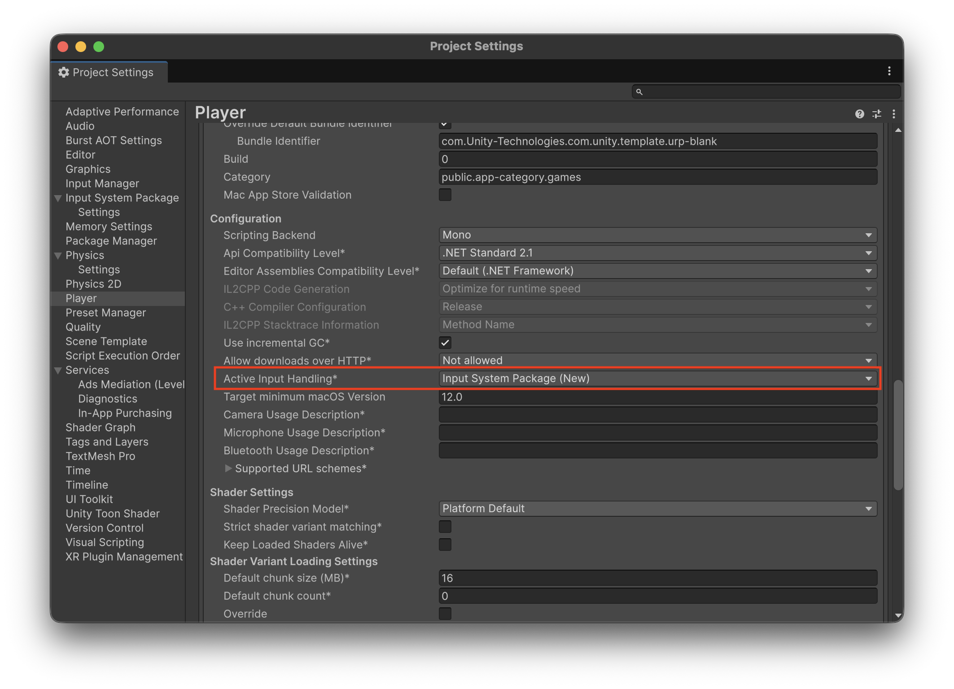Screen dimensions: 954x689
Task: Open the window kebab menu beside the tab bar
Action: (889, 71)
